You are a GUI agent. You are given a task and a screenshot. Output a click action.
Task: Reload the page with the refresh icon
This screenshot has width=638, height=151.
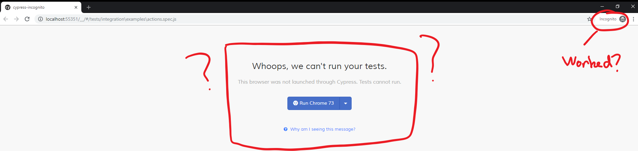[x=27, y=19]
